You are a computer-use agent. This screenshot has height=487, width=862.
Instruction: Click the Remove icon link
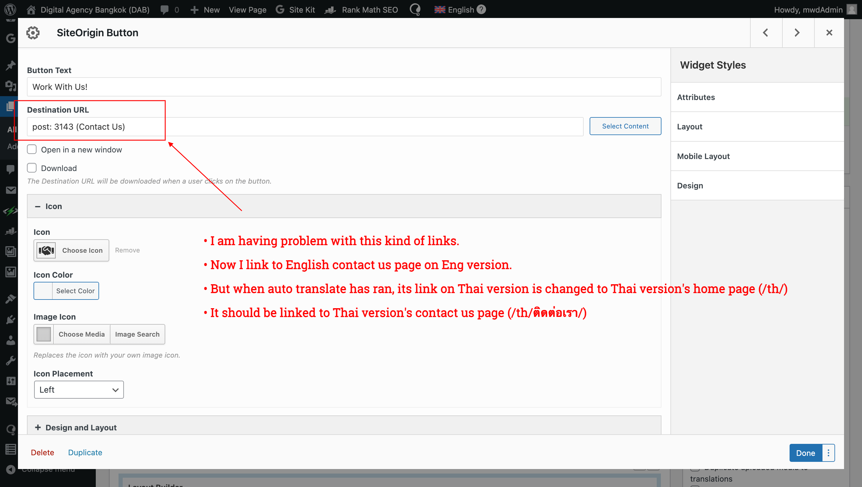click(x=127, y=250)
